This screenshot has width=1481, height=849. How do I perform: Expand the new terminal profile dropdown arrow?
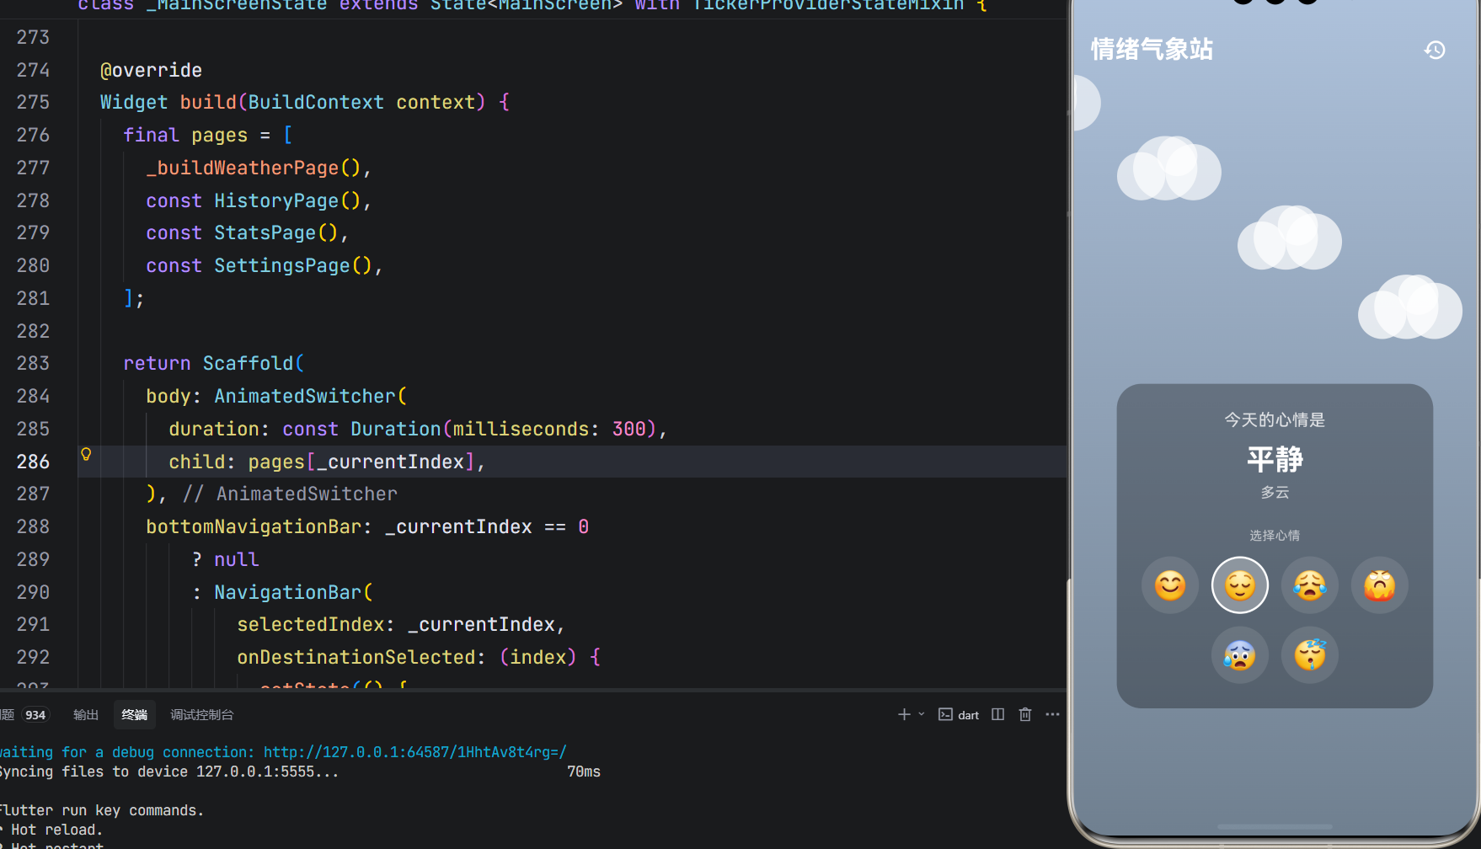pos(922,714)
